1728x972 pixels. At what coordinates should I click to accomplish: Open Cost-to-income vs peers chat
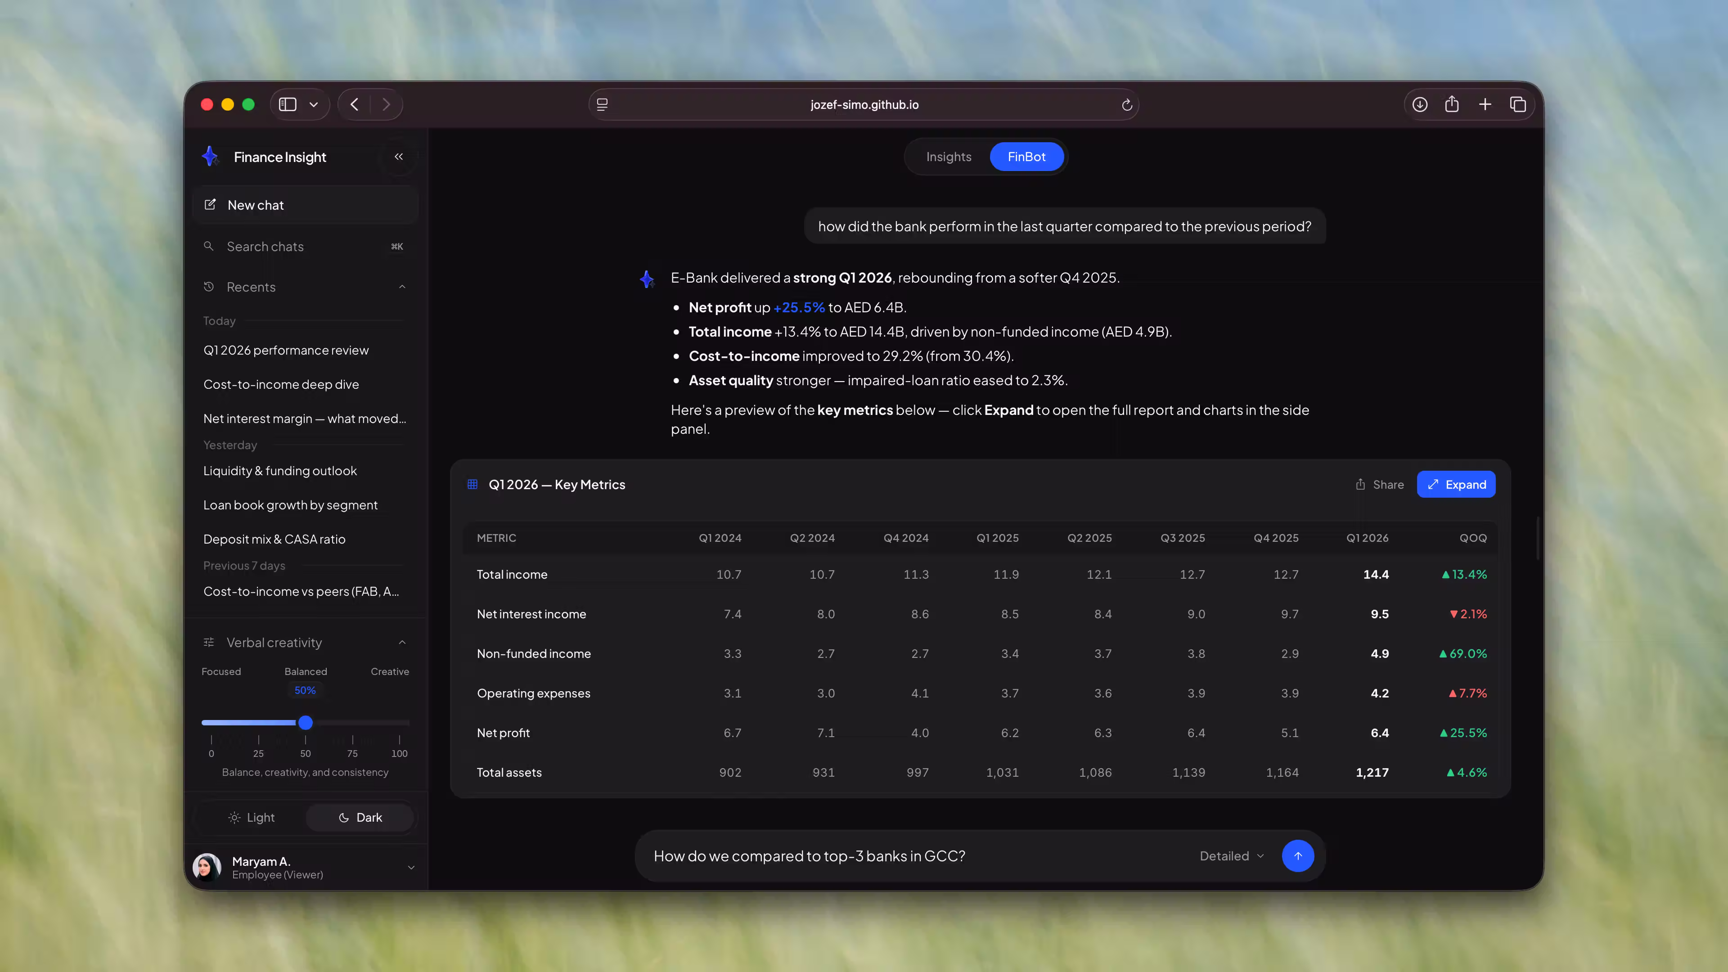(x=305, y=591)
